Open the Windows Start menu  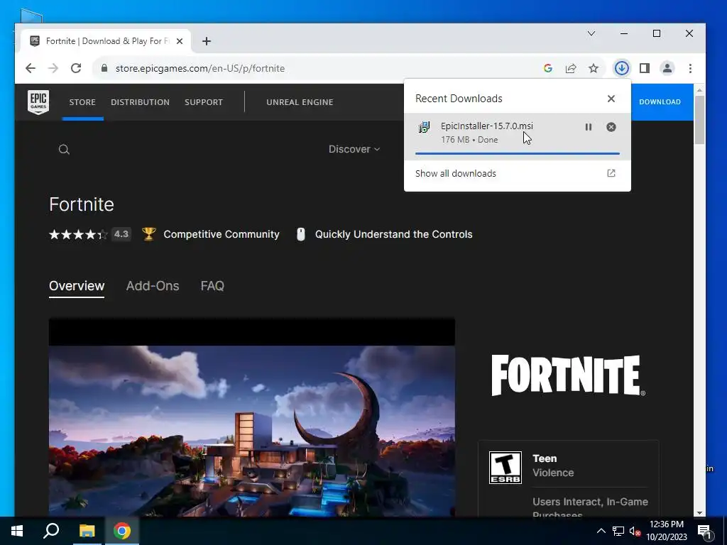(17, 531)
